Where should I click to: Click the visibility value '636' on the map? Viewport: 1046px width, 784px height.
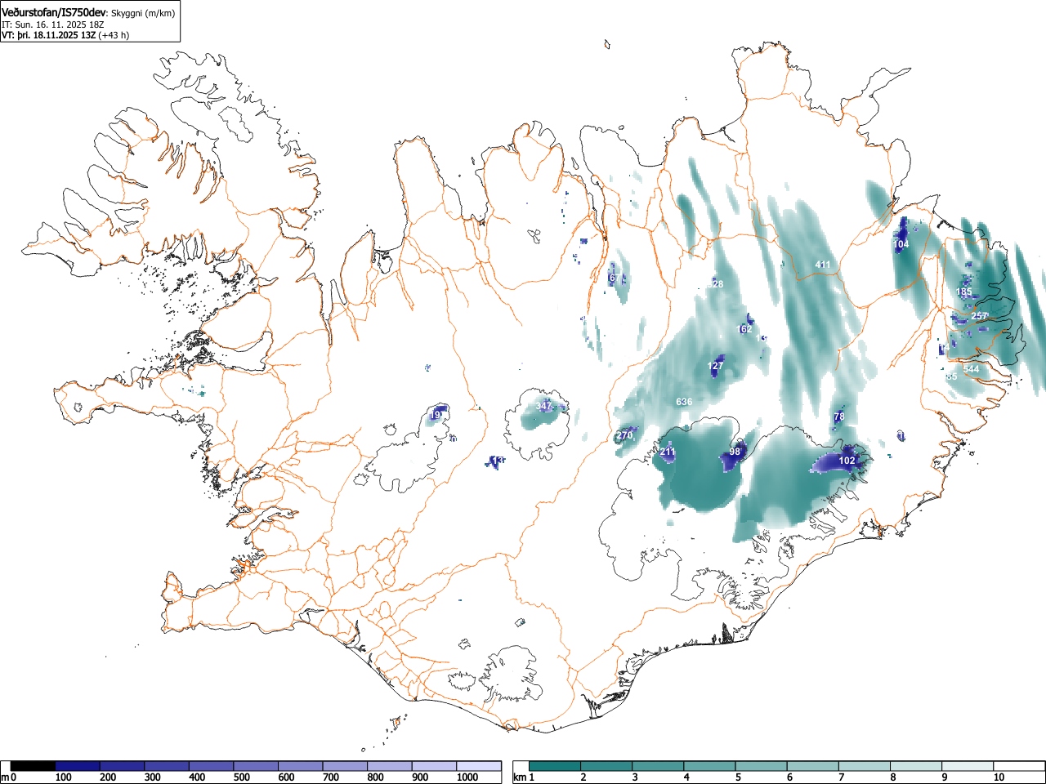point(684,402)
